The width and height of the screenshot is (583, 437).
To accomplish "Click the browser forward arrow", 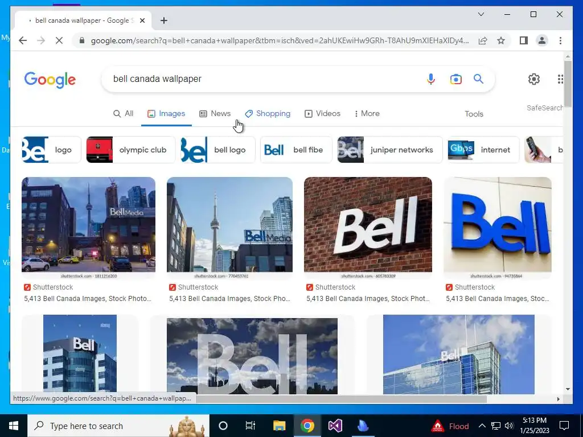I will [41, 40].
